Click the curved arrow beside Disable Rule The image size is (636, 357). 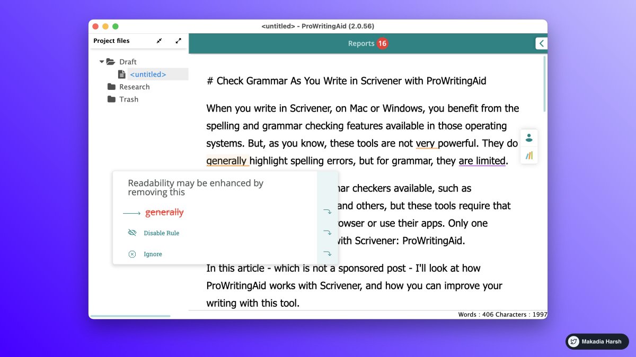point(328,233)
